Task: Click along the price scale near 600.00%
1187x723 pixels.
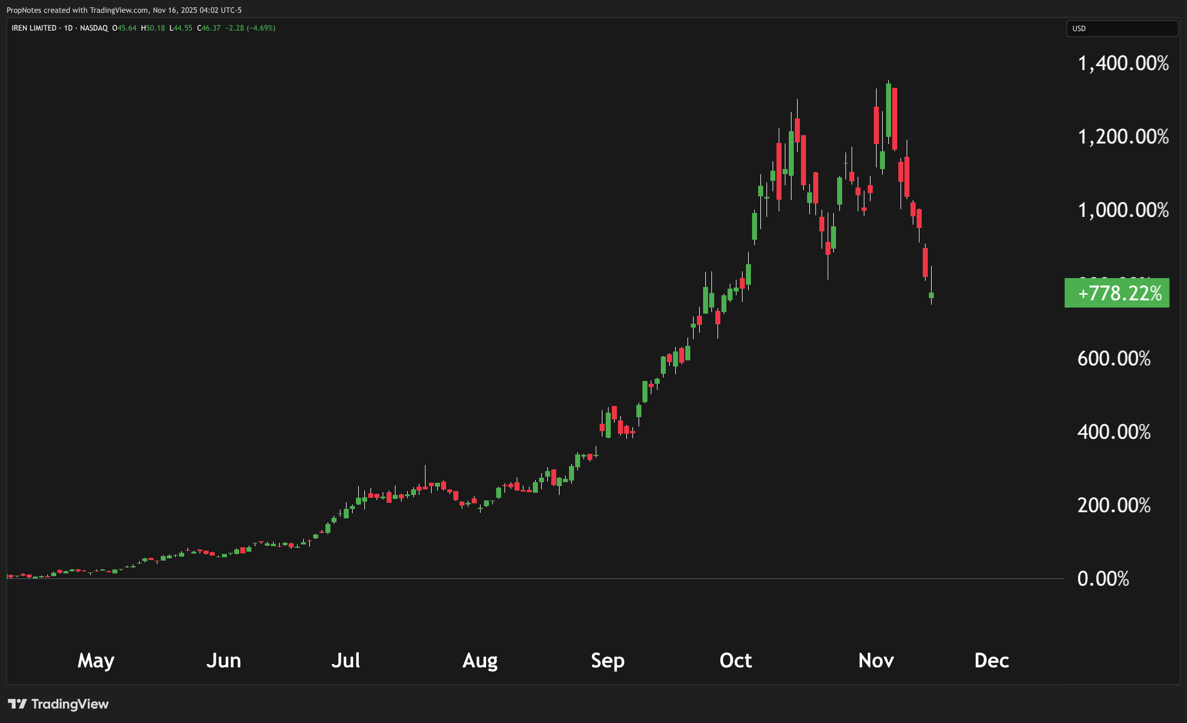Action: (x=1114, y=359)
